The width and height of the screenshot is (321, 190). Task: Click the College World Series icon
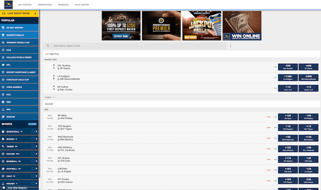[x=3, y=57]
